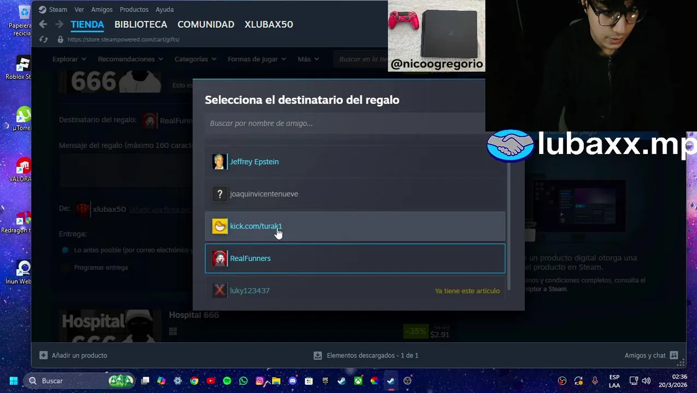Open the Ver menu
The width and height of the screenshot is (697, 393).
tap(79, 9)
